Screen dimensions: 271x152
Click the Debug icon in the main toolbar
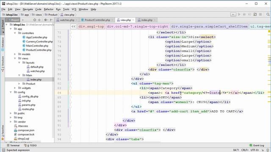[x=244, y=14]
